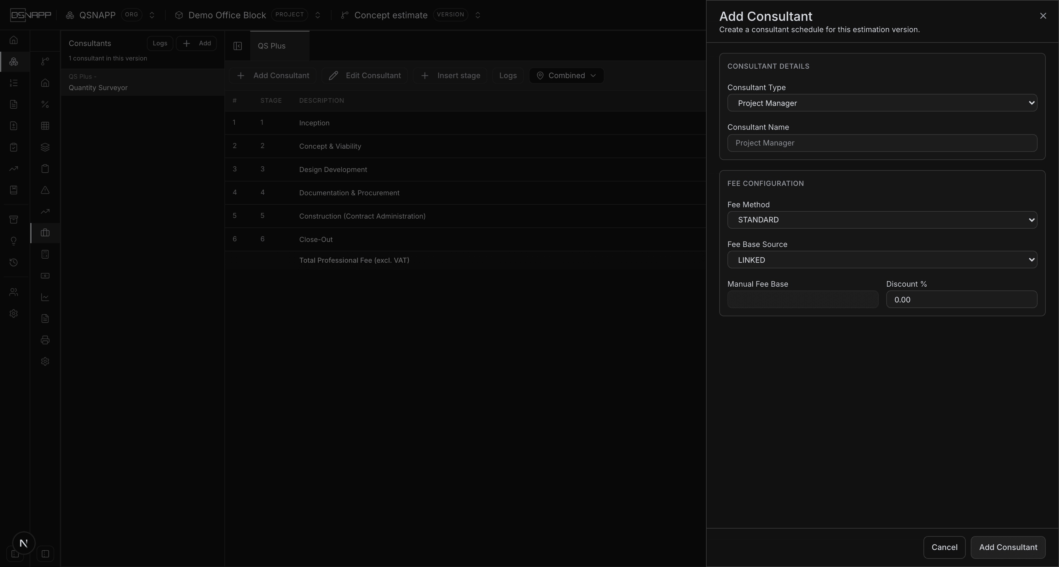Open the percent icon in the project sidebar

[45, 104]
